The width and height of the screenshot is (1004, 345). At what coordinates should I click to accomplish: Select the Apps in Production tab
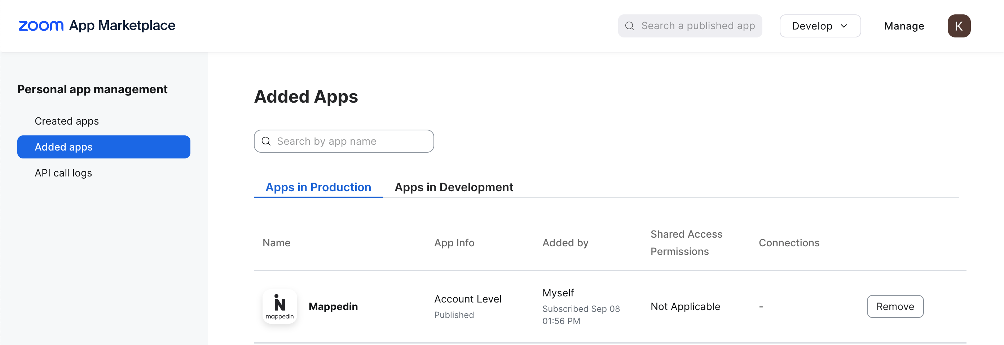[x=318, y=187]
